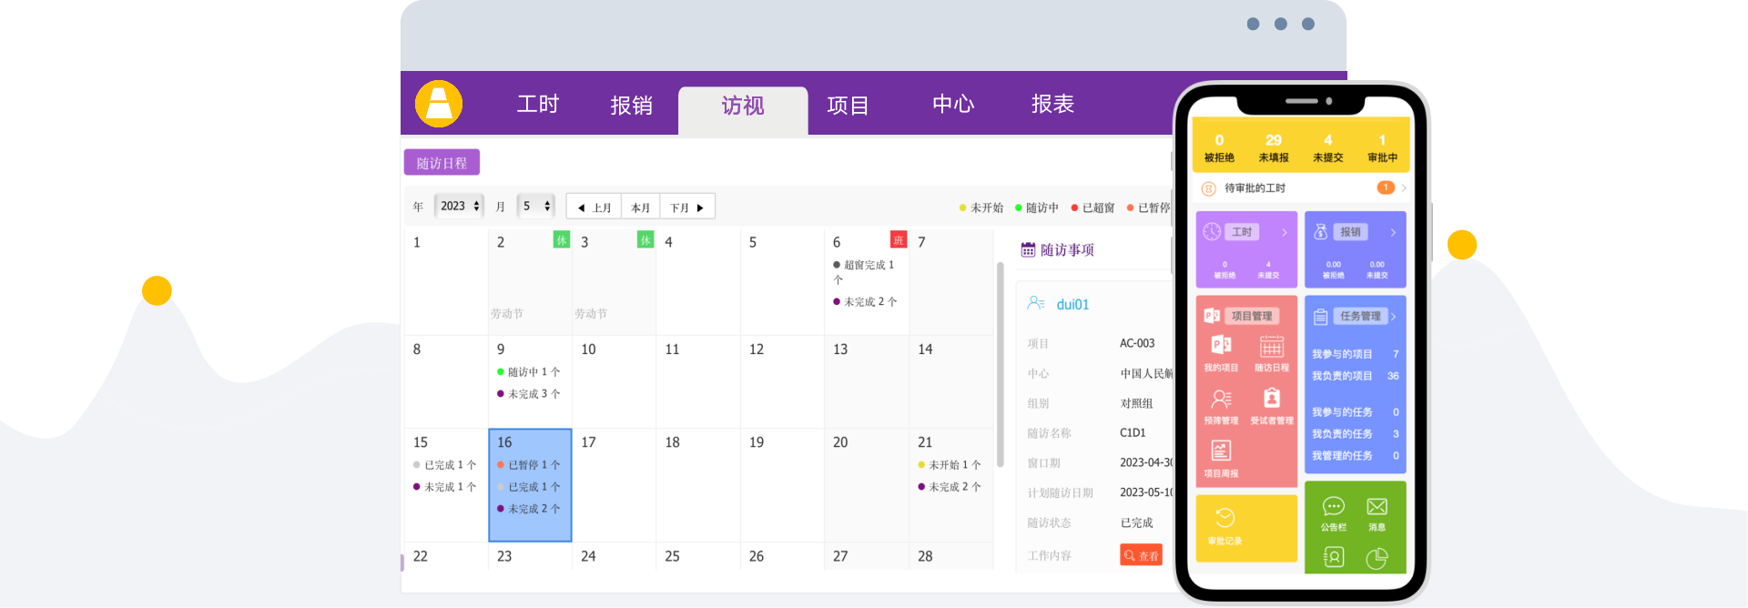Click the 查看 button in 工作内容 row

1141,555
